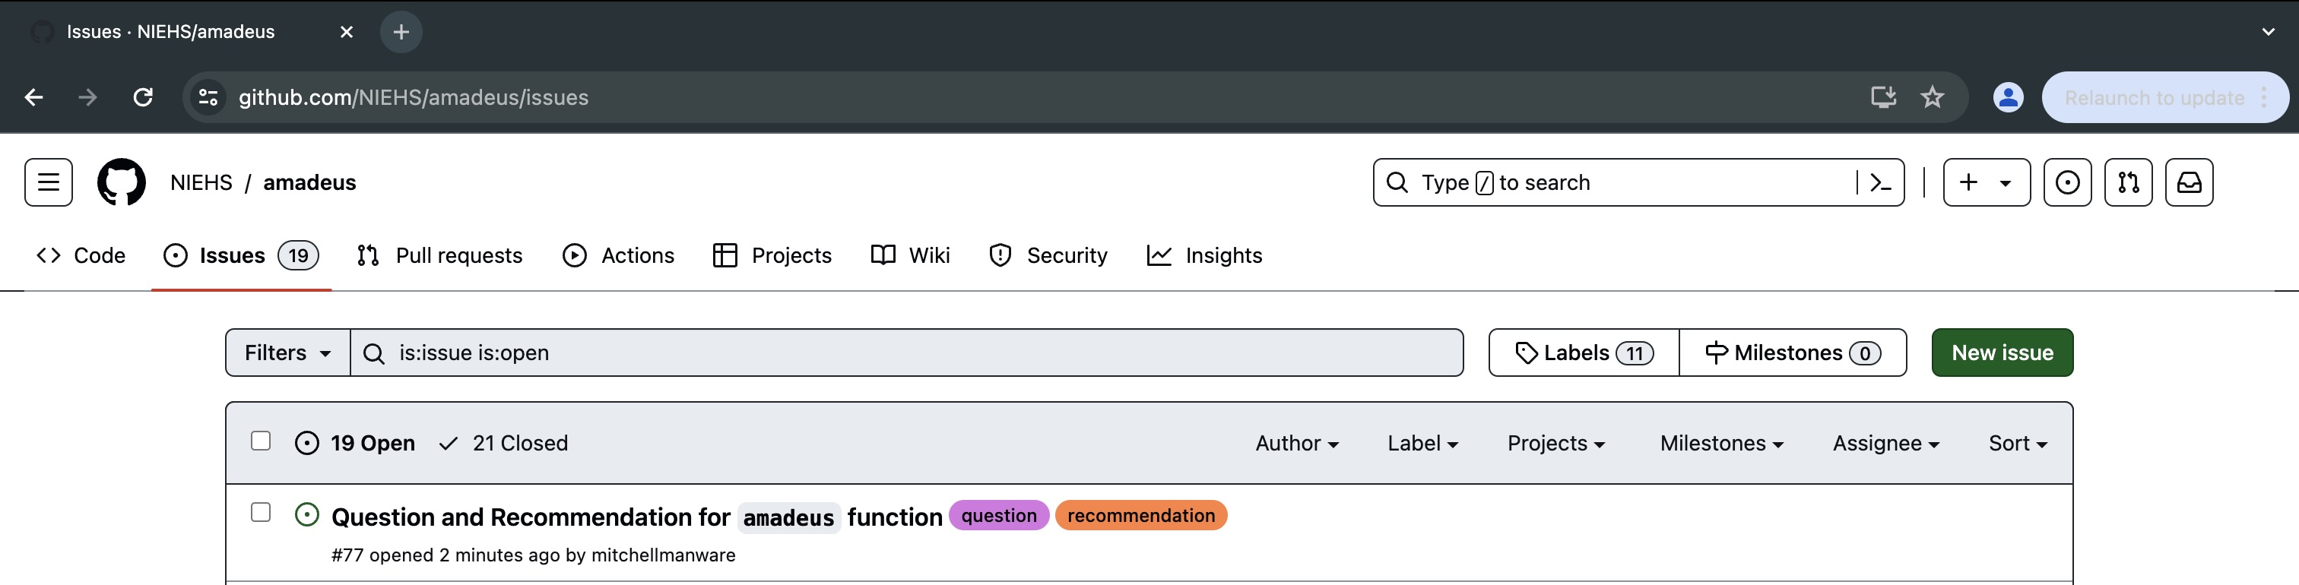Image resolution: width=2299 pixels, height=585 pixels.
Task: Switch to the Issues tab
Action: [x=241, y=256]
